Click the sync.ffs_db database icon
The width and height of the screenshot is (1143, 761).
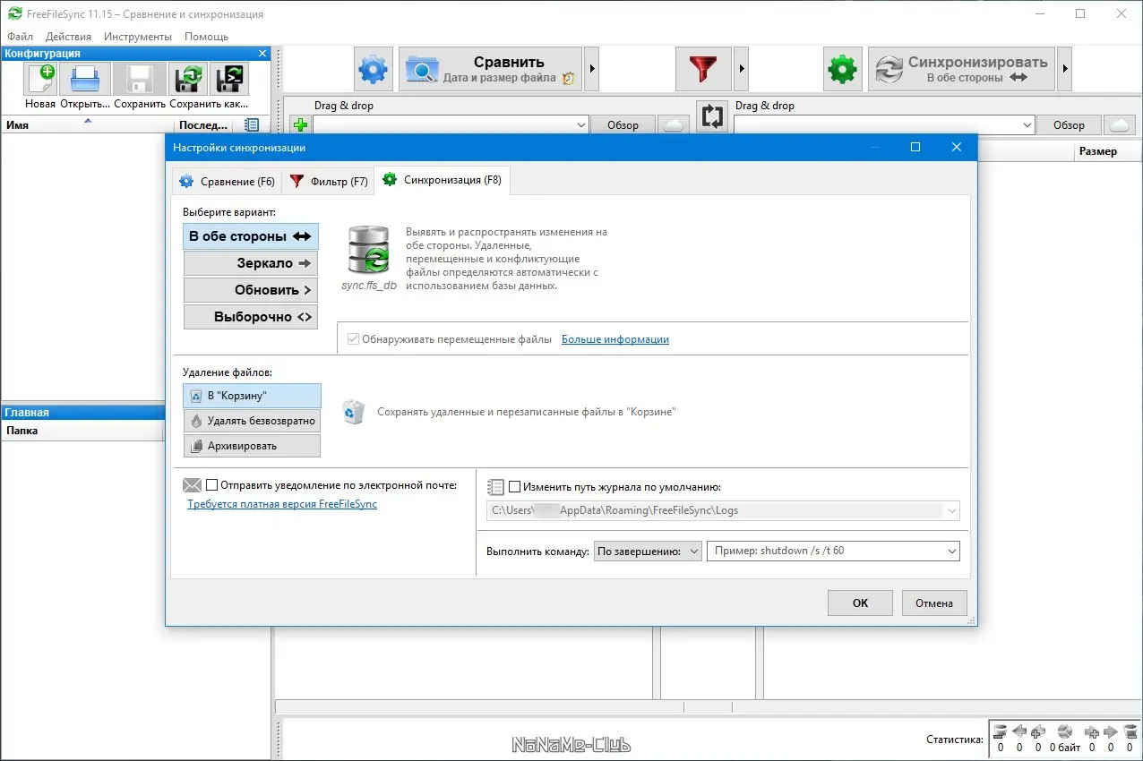tap(368, 250)
